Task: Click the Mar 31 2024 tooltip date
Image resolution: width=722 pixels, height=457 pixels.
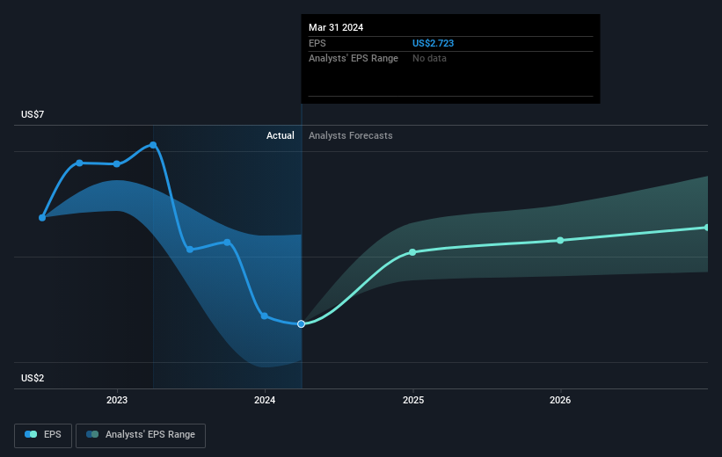Action: click(336, 27)
